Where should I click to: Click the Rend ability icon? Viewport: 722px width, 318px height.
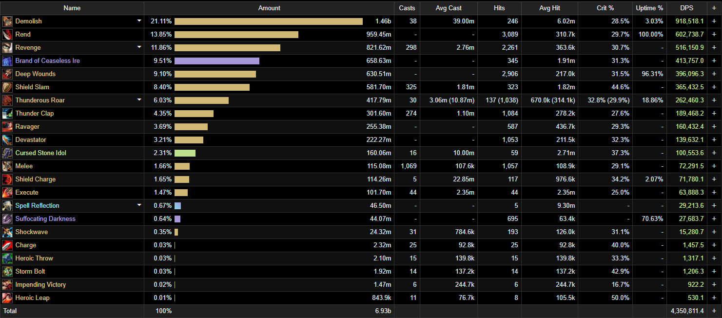[7, 35]
